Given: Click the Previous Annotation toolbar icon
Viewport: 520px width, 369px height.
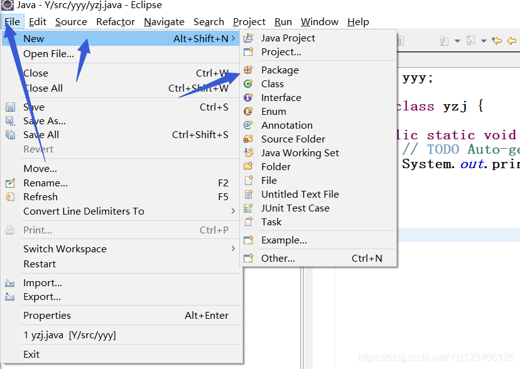Looking at the screenshot, I should [x=470, y=41].
